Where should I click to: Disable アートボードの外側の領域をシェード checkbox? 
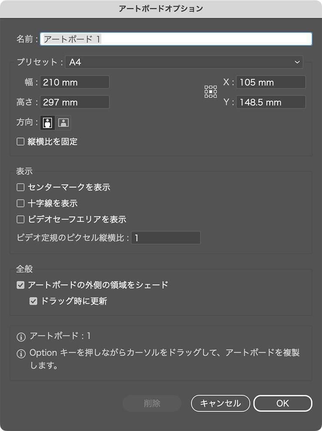click(x=20, y=285)
